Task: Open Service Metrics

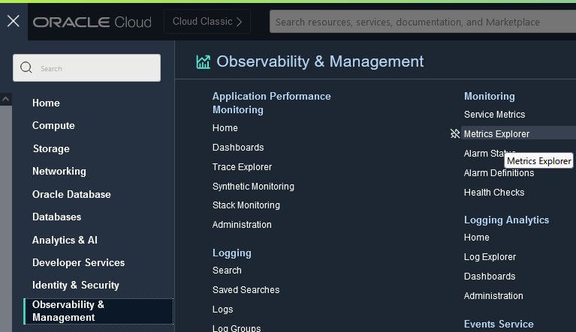Action: pyautogui.click(x=494, y=115)
